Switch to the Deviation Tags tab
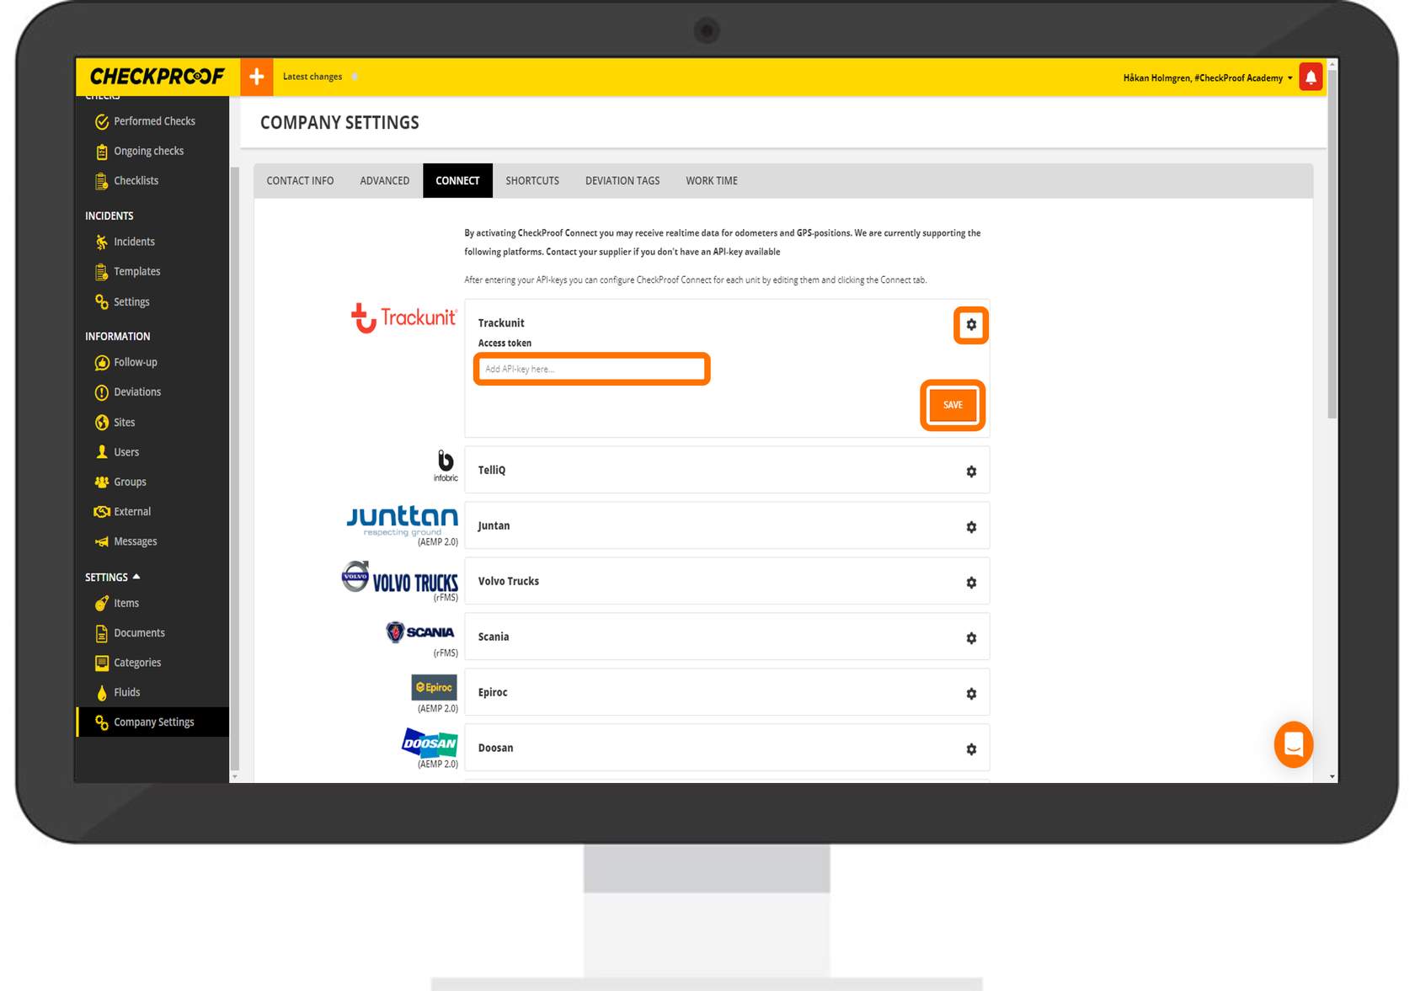The image size is (1415, 991). (x=622, y=181)
